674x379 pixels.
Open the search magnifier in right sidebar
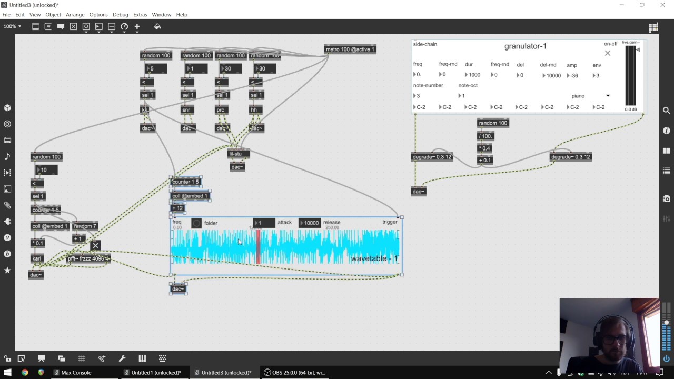[x=667, y=111]
